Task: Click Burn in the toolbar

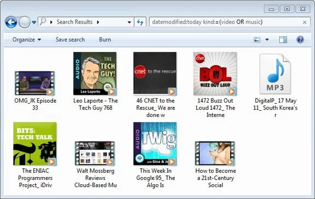Action: (x=105, y=39)
